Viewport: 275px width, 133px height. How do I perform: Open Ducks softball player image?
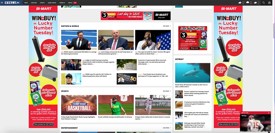click(x=116, y=105)
